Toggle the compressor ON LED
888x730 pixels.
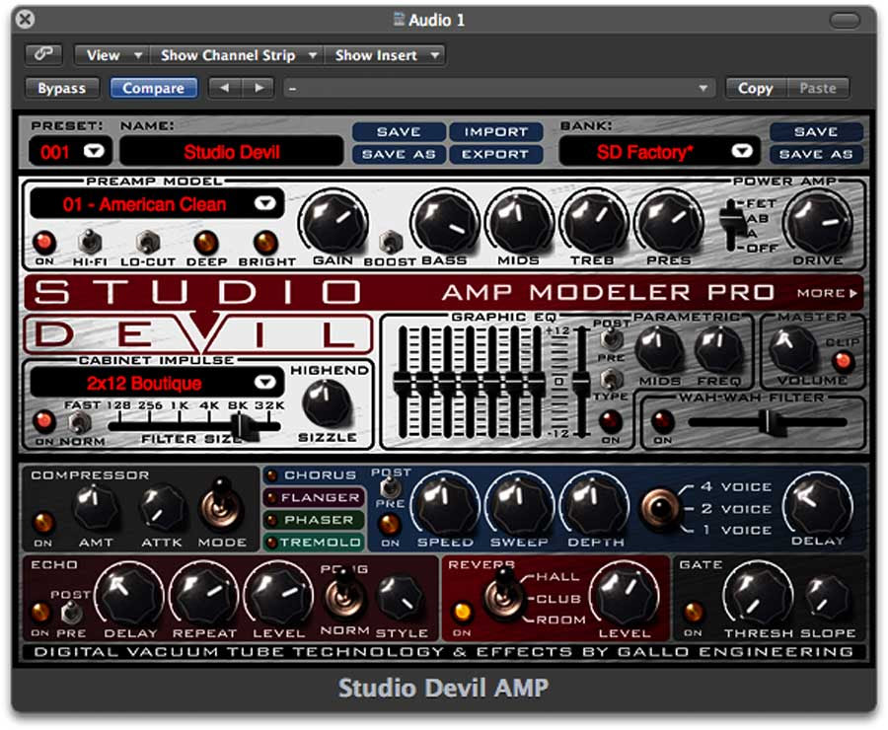[43, 522]
